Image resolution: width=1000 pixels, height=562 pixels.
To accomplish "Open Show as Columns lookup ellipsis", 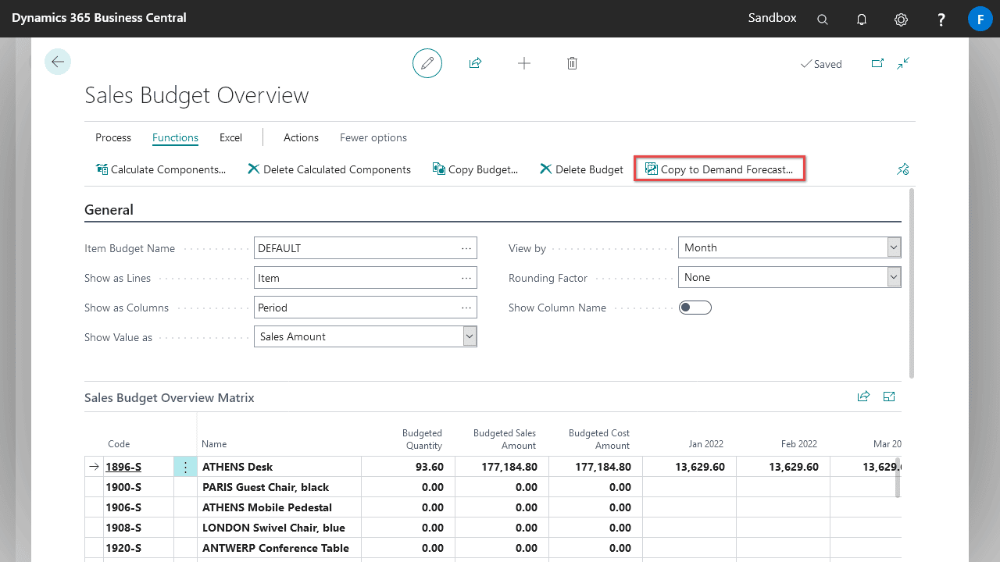I will click(x=466, y=308).
